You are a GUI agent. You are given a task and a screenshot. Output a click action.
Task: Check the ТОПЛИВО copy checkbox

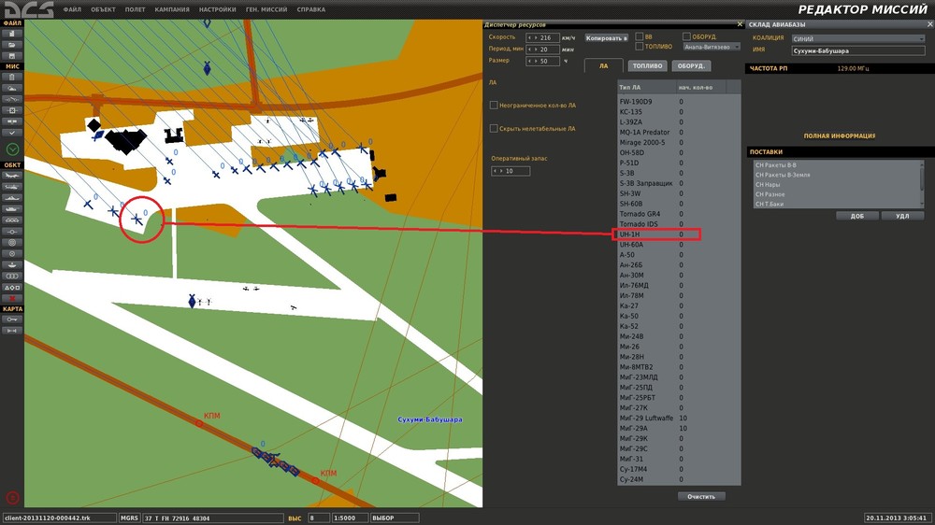[640, 46]
